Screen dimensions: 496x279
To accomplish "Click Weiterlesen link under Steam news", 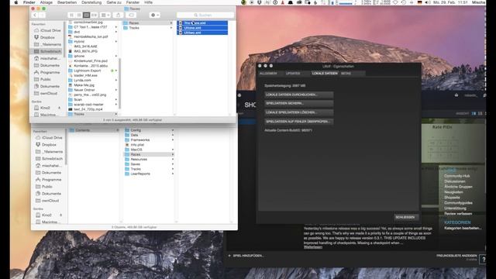I will click(x=313, y=247).
